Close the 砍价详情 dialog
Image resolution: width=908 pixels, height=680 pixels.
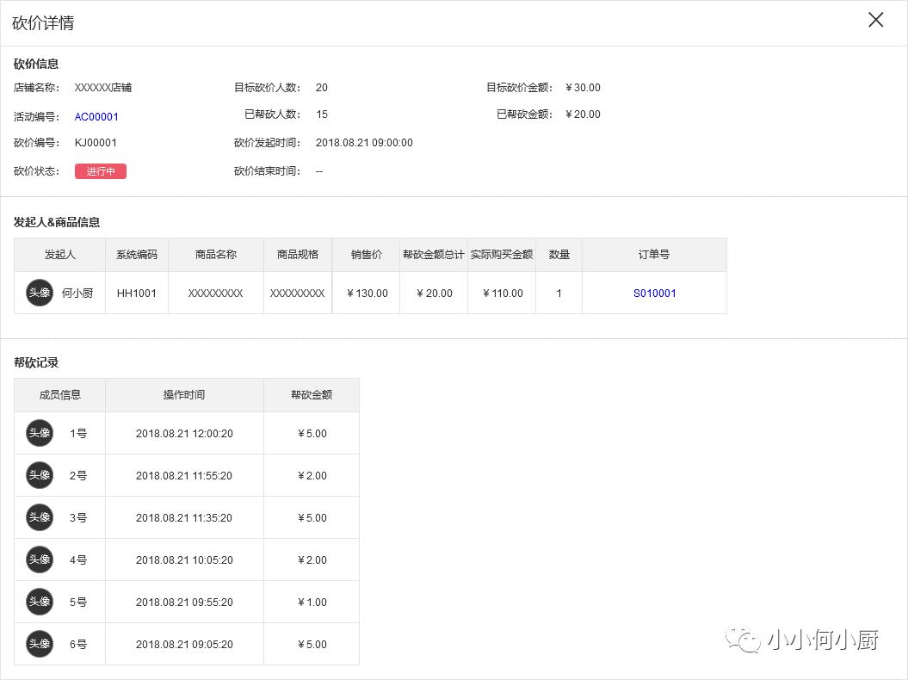click(875, 19)
